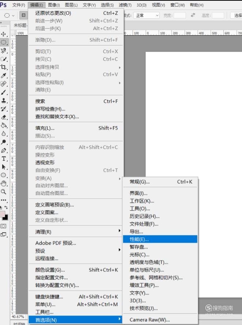This screenshot has width=242, height=325.
Task: Choose 定义画笔预设(B)... entry
Action: (x=75, y=205)
